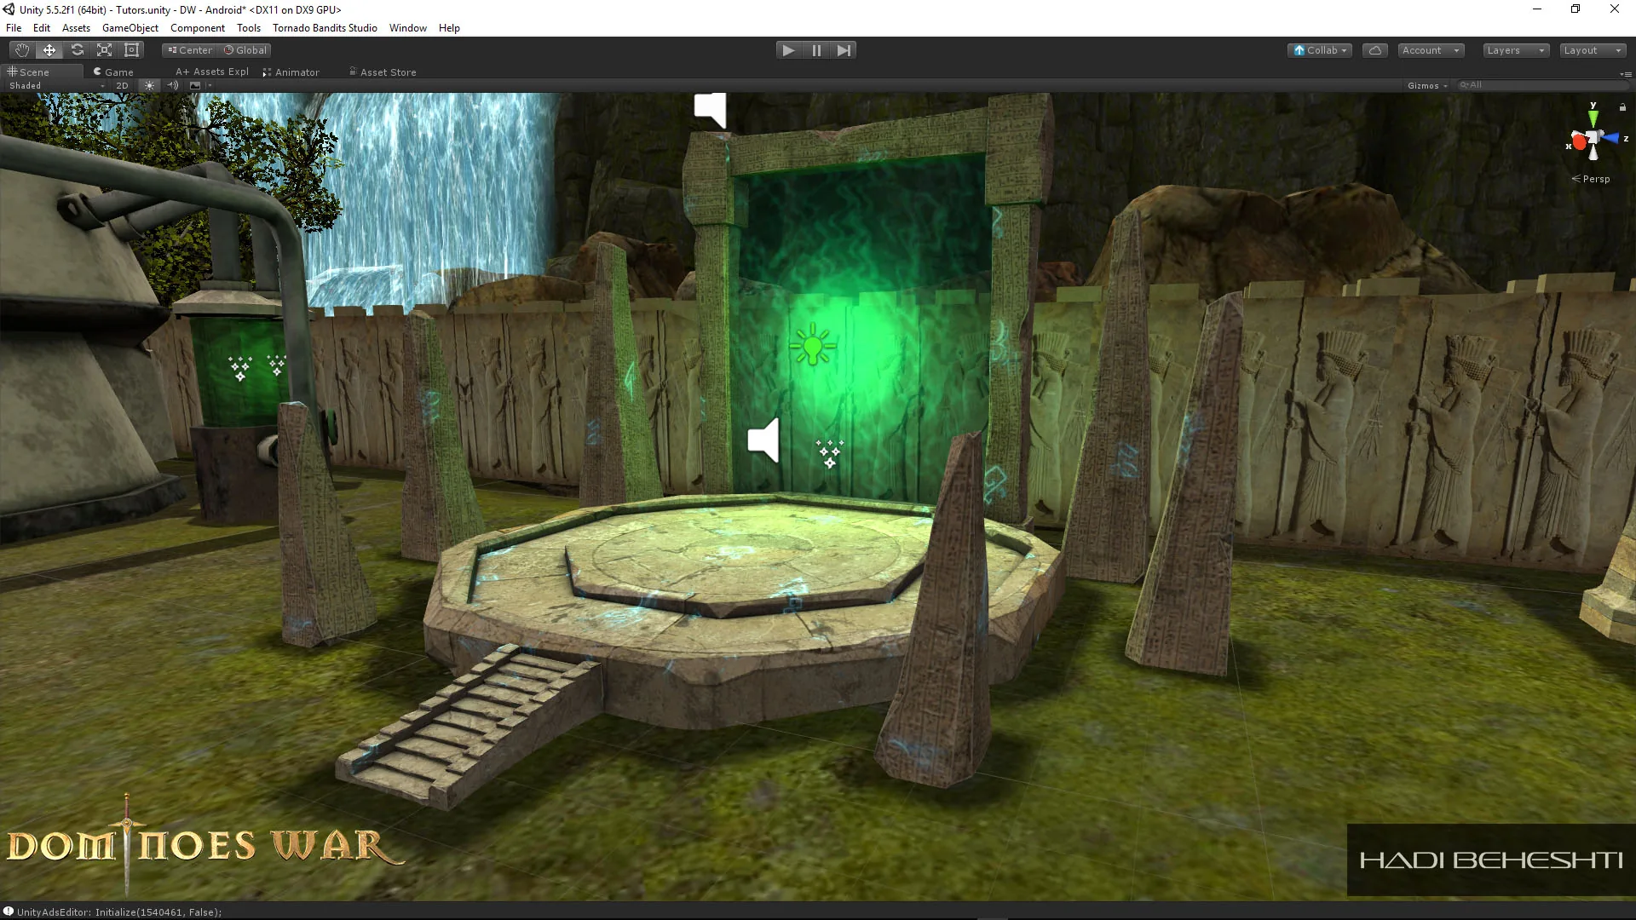
Task: Click the blue Z axis cone
Action: (x=1612, y=138)
